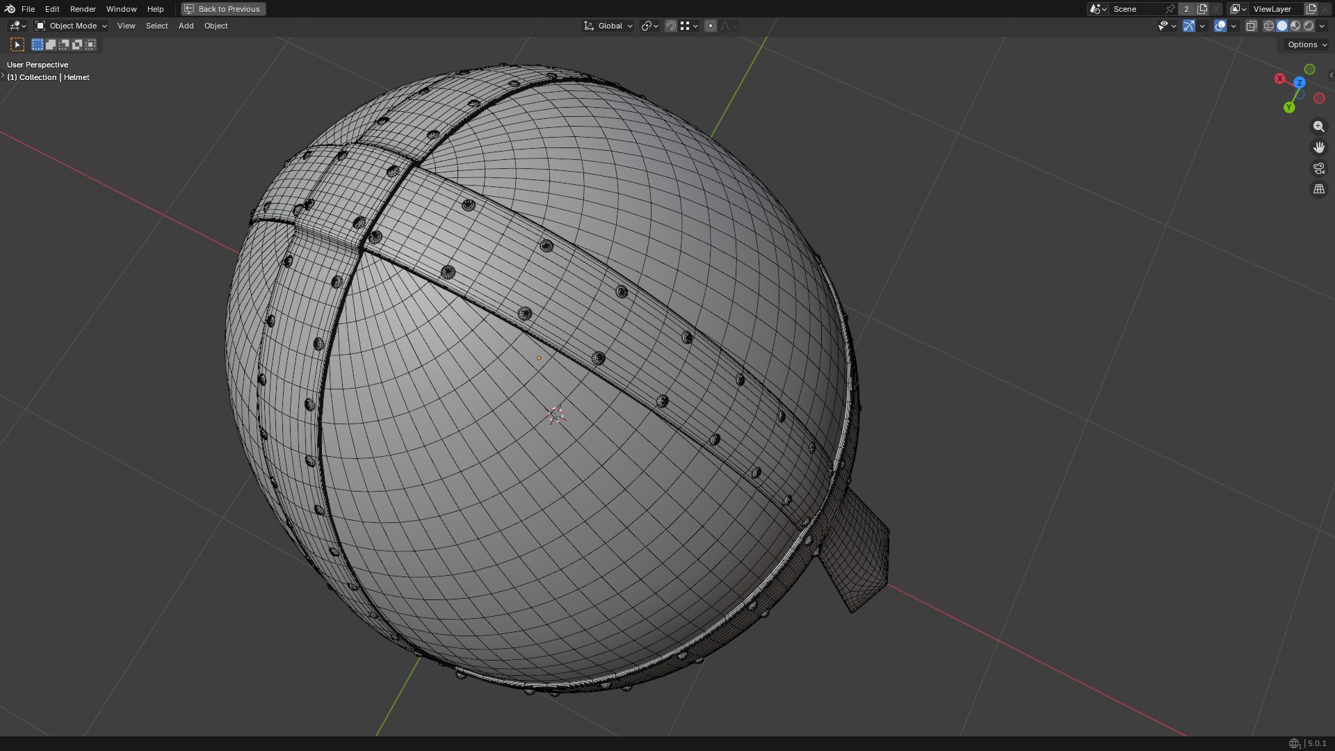
Task: Switch to Material Preview shading
Action: (1295, 26)
